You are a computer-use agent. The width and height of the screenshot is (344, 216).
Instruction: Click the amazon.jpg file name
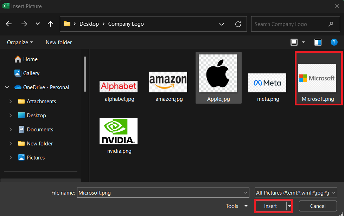[x=169, y=99]
